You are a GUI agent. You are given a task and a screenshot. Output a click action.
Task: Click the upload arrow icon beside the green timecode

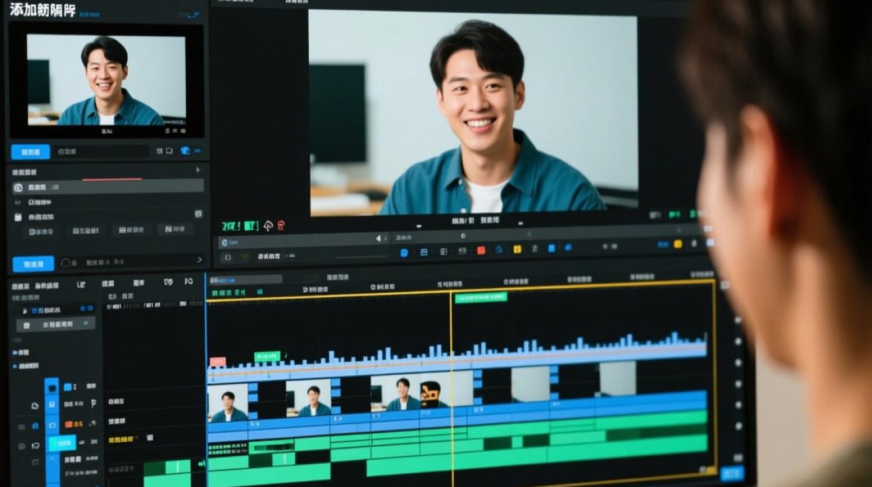pyautogui.click(x=269, y=226)
